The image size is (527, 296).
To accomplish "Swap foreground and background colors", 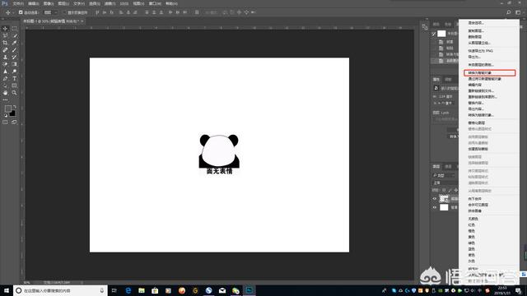I will pyautogui.click(x=14, y=107).
